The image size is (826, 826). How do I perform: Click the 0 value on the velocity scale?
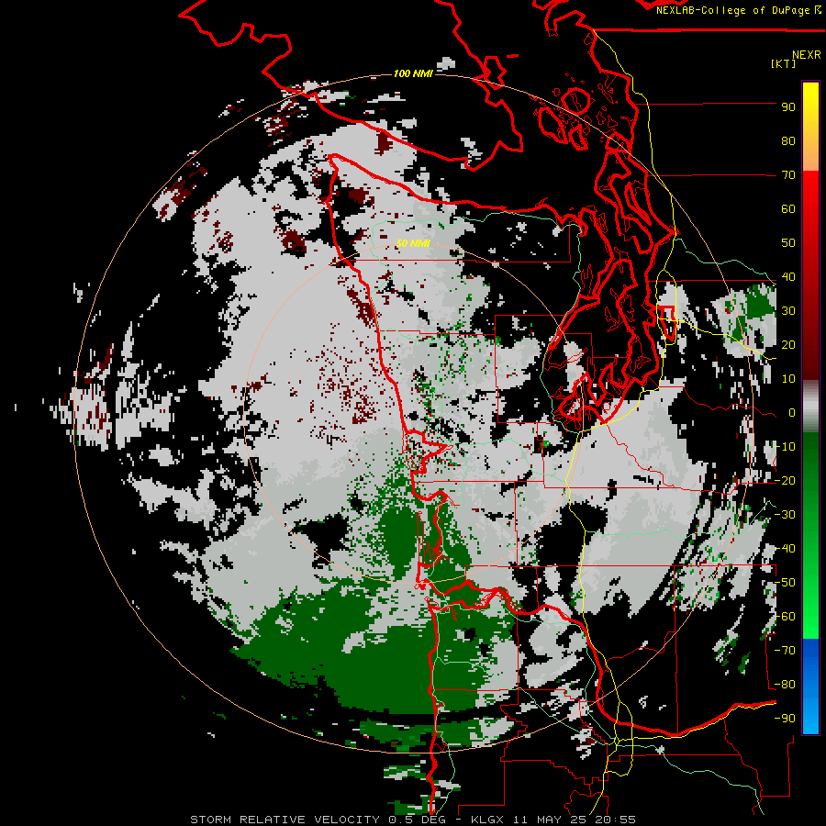coord(792,413)
